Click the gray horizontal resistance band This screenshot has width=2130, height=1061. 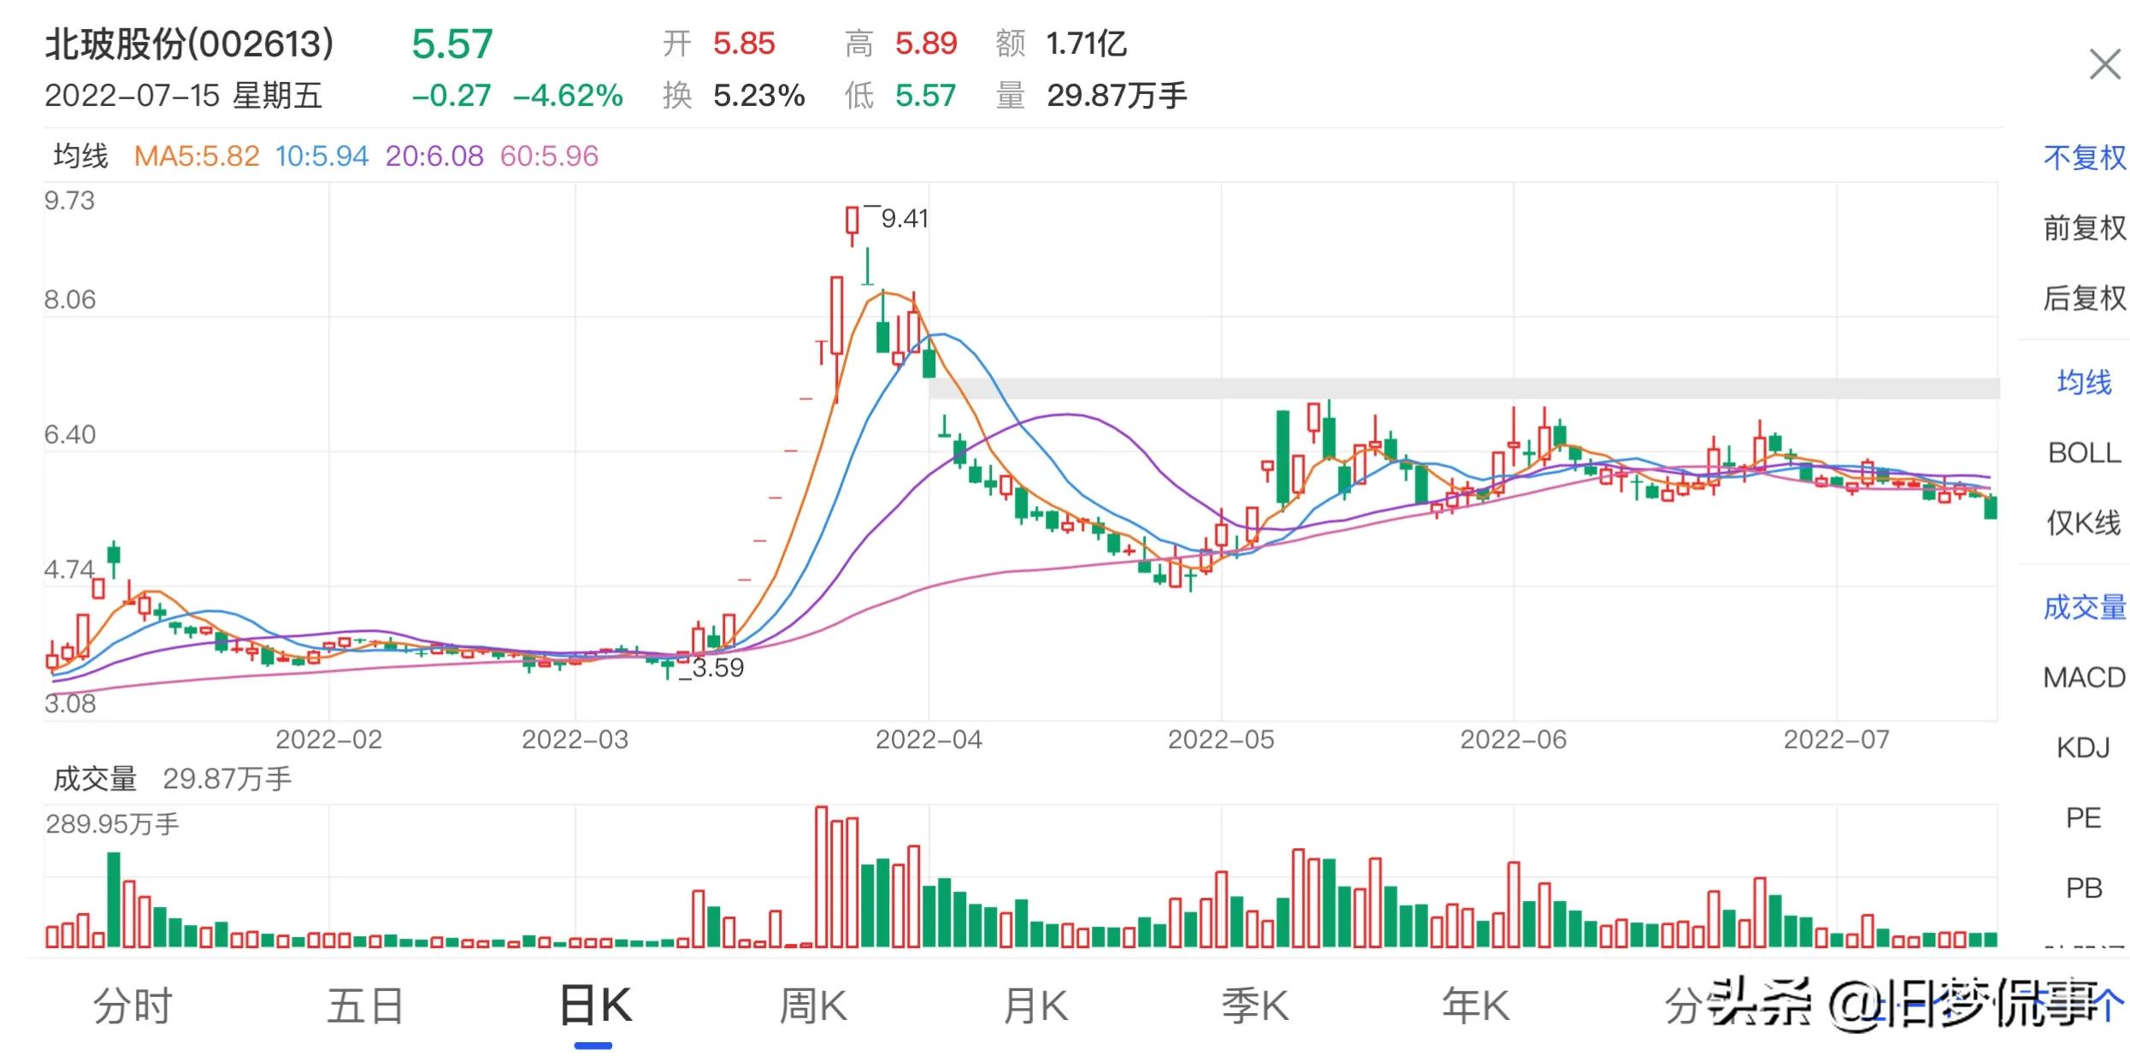pos(1464,388)
